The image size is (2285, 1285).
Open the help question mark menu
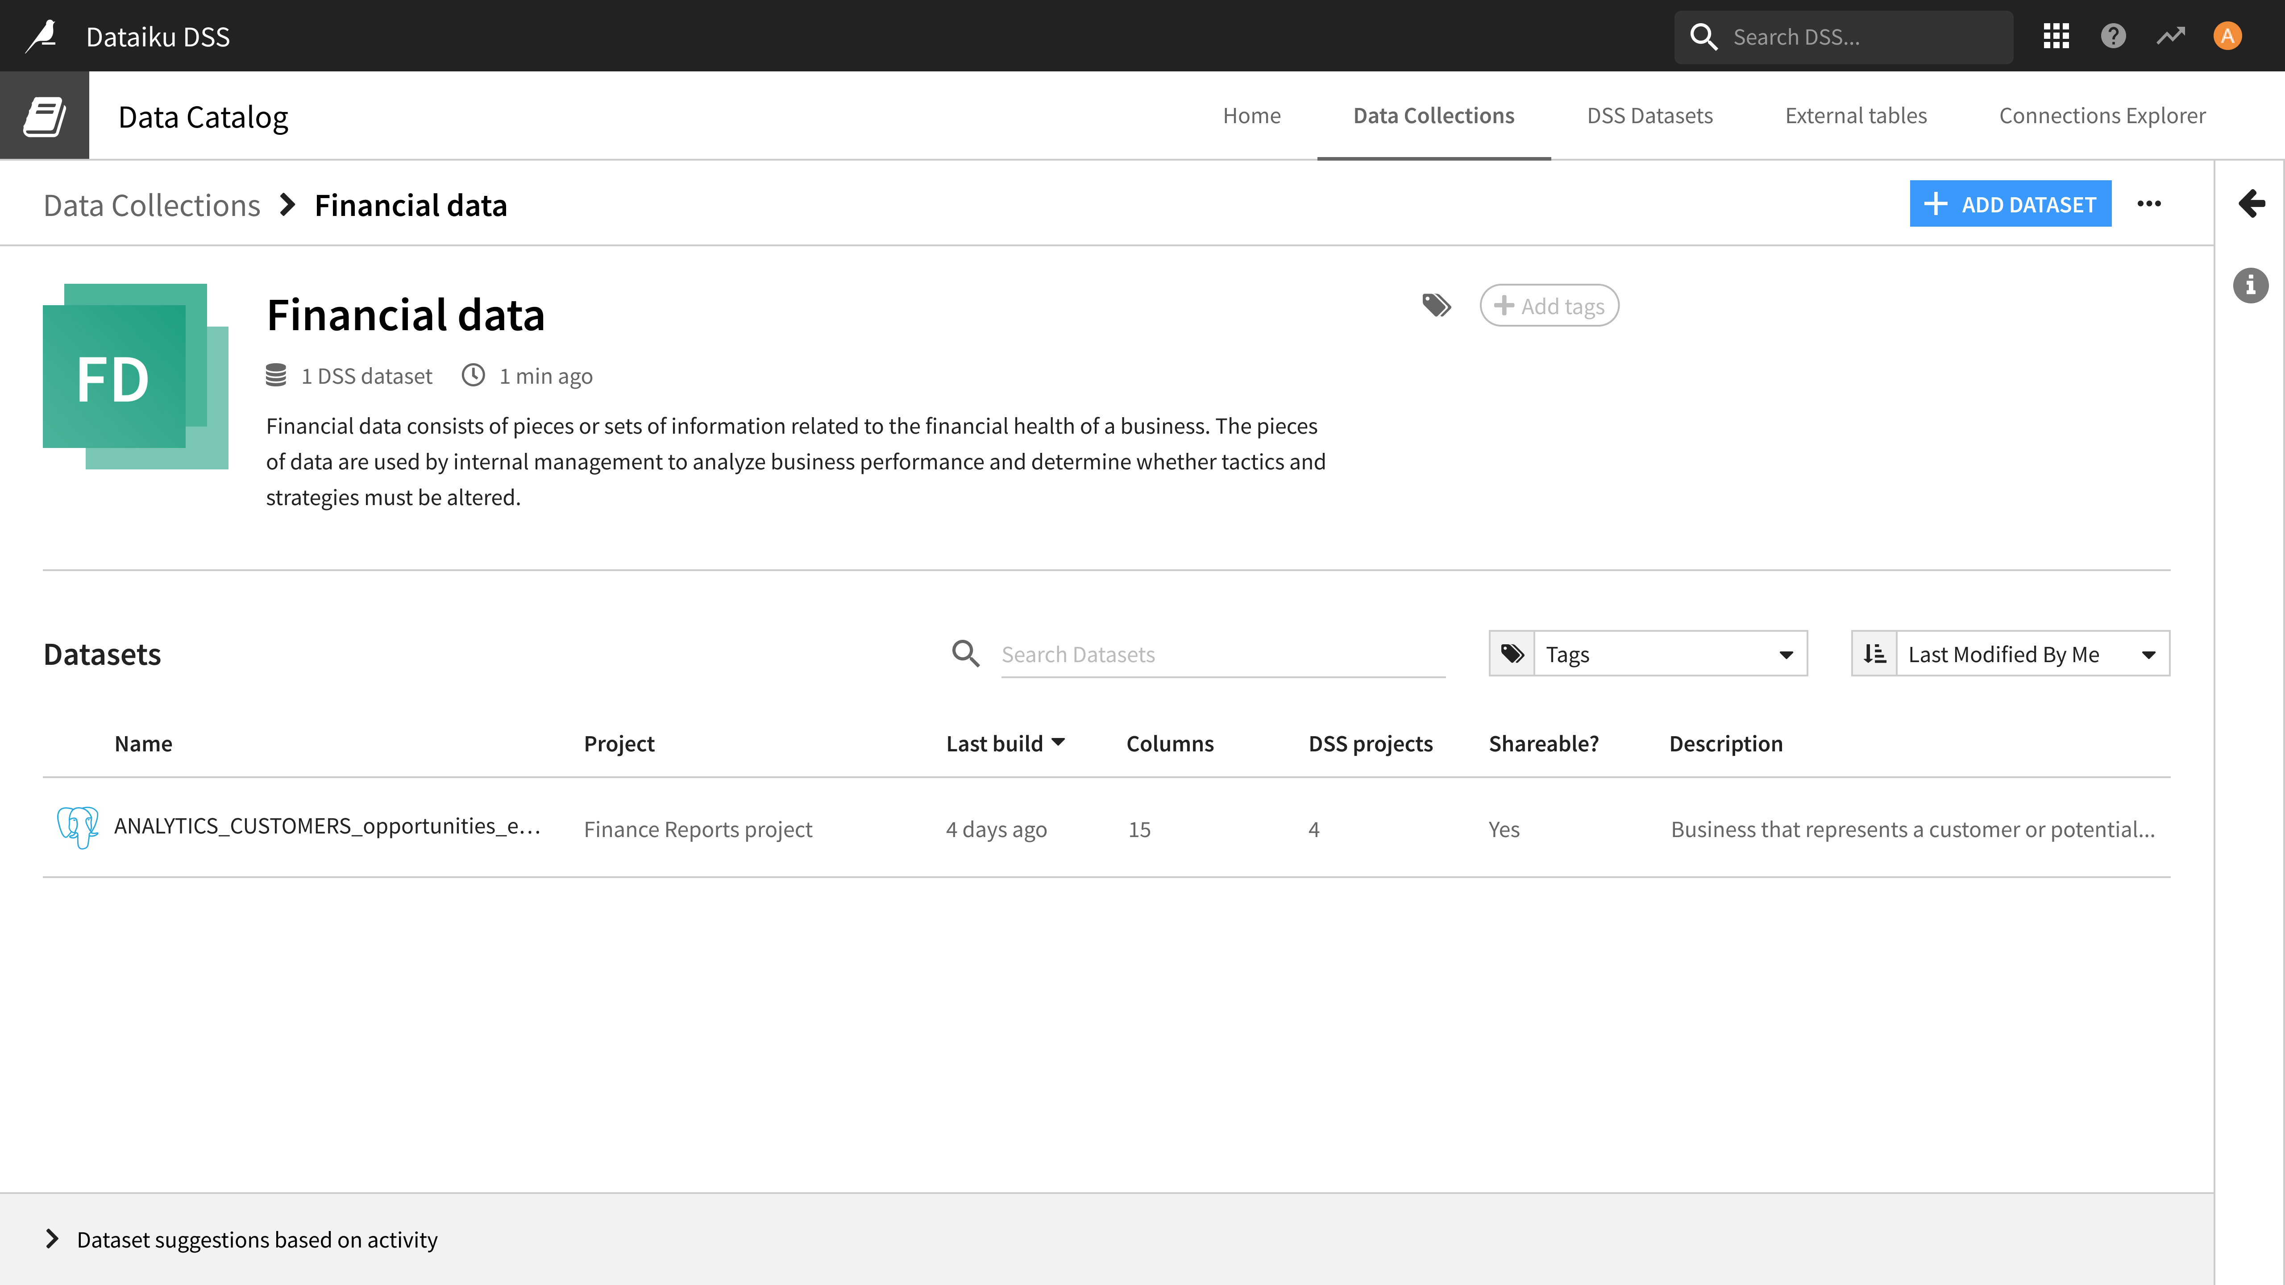pyautogui.click(x=2114, y=36)
